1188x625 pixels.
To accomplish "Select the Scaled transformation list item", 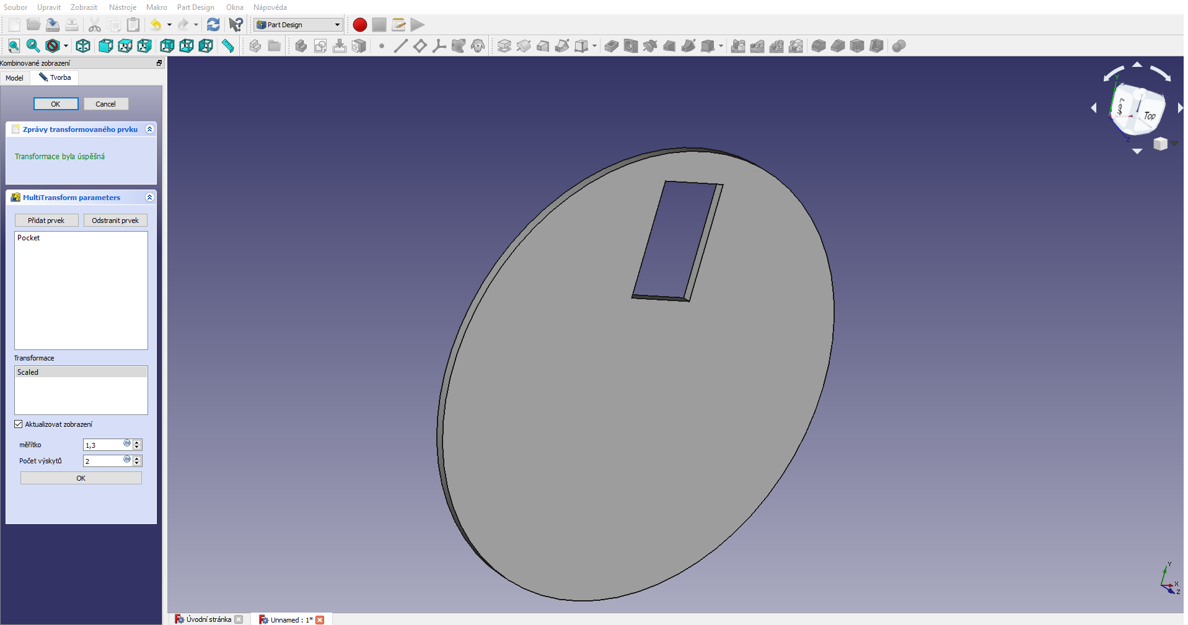I will coord(81,372).
